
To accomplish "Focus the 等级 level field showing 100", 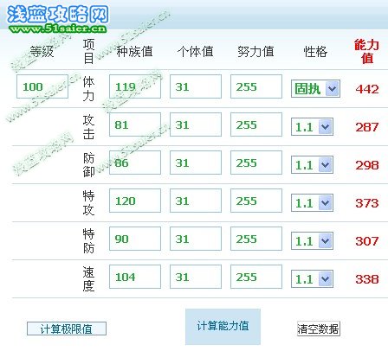I will (42, 86).
